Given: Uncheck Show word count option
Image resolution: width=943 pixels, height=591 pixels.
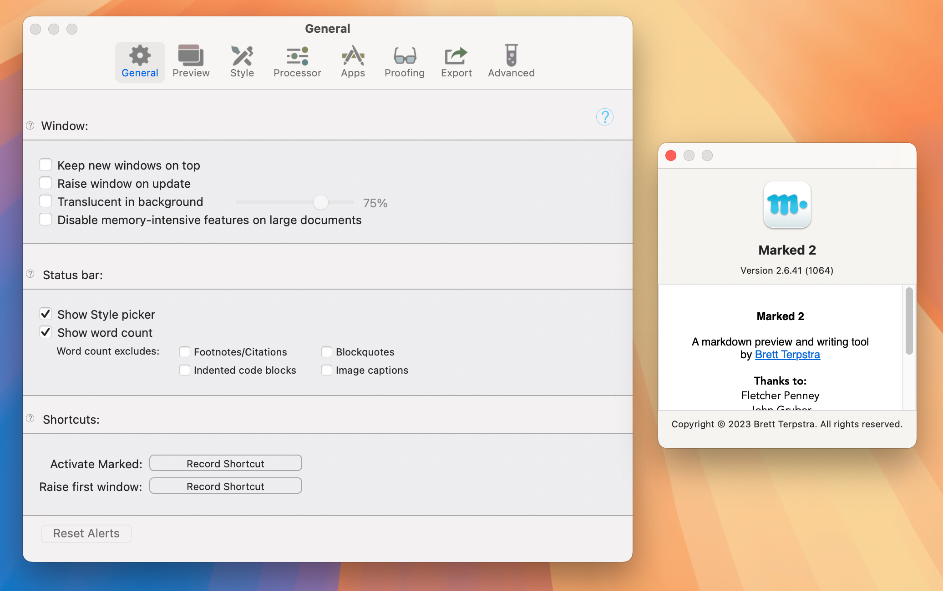Looking at the screenshot, I should [x=45, y=332].
